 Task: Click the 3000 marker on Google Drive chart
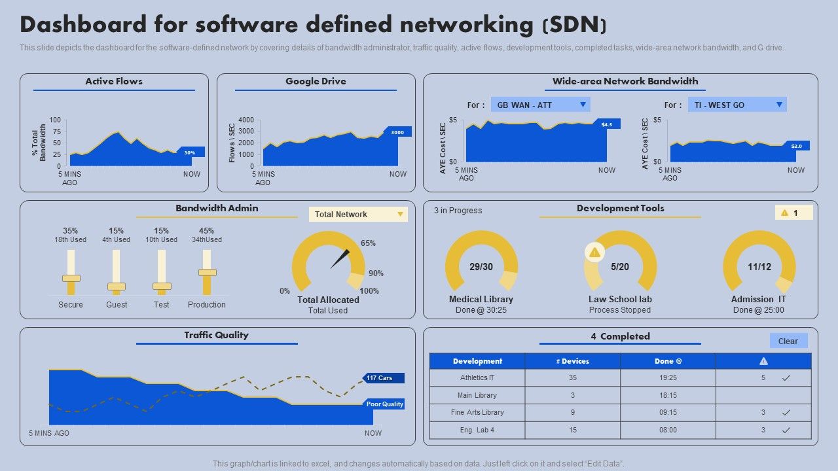(x=397, y=131)
